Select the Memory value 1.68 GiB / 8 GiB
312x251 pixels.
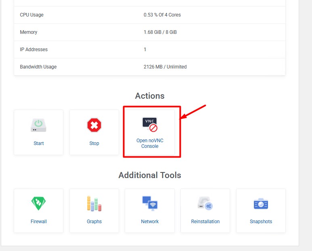(160, 32)
